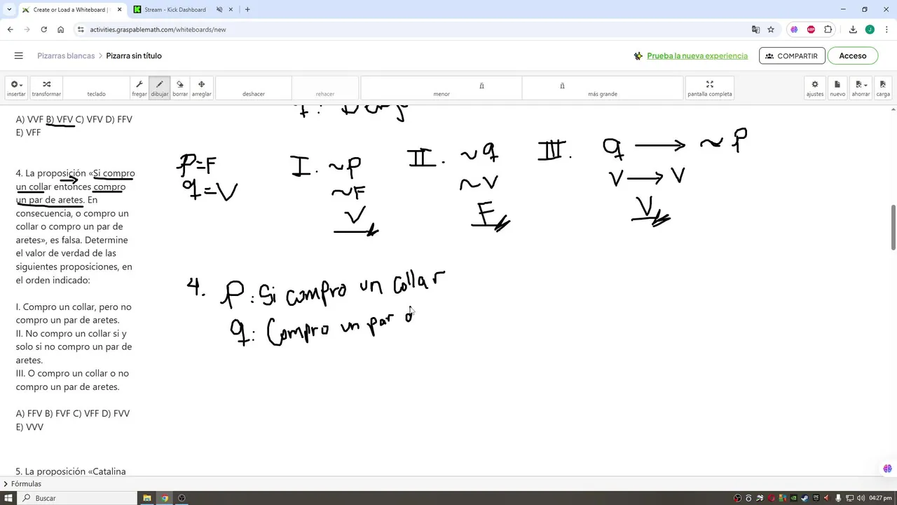Image resolution: width=897 pixels, height=505 pixels.
Task: Open the insertar menu in the toolbar
Action: coord(16,88)
